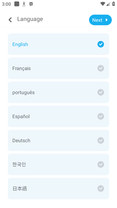Select the Japanese language checkmark circle
The width and height of the screenshot is (117, 208).
click(x=101, y=188)
